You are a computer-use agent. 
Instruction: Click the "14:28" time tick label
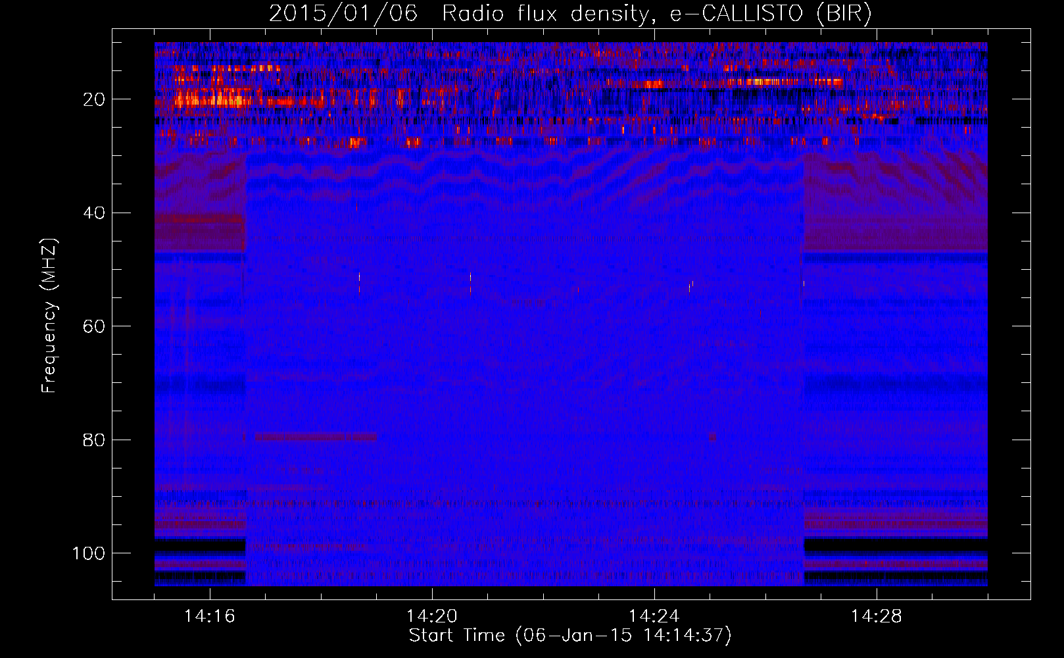click(877, 616)
